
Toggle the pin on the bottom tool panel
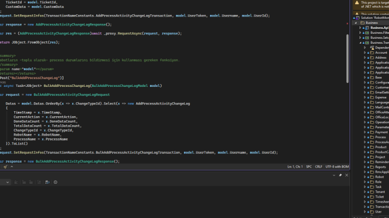[340, 175]
